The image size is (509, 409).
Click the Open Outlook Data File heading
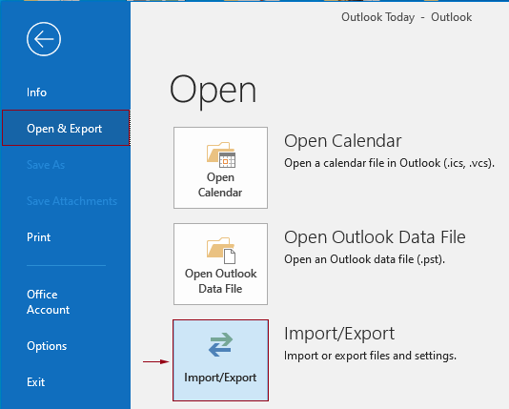375,237
